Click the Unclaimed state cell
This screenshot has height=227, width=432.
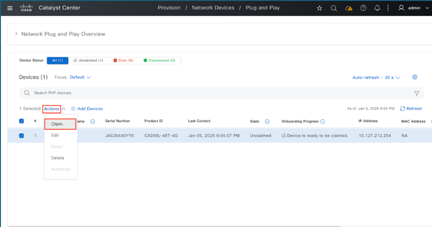point(260,135)
